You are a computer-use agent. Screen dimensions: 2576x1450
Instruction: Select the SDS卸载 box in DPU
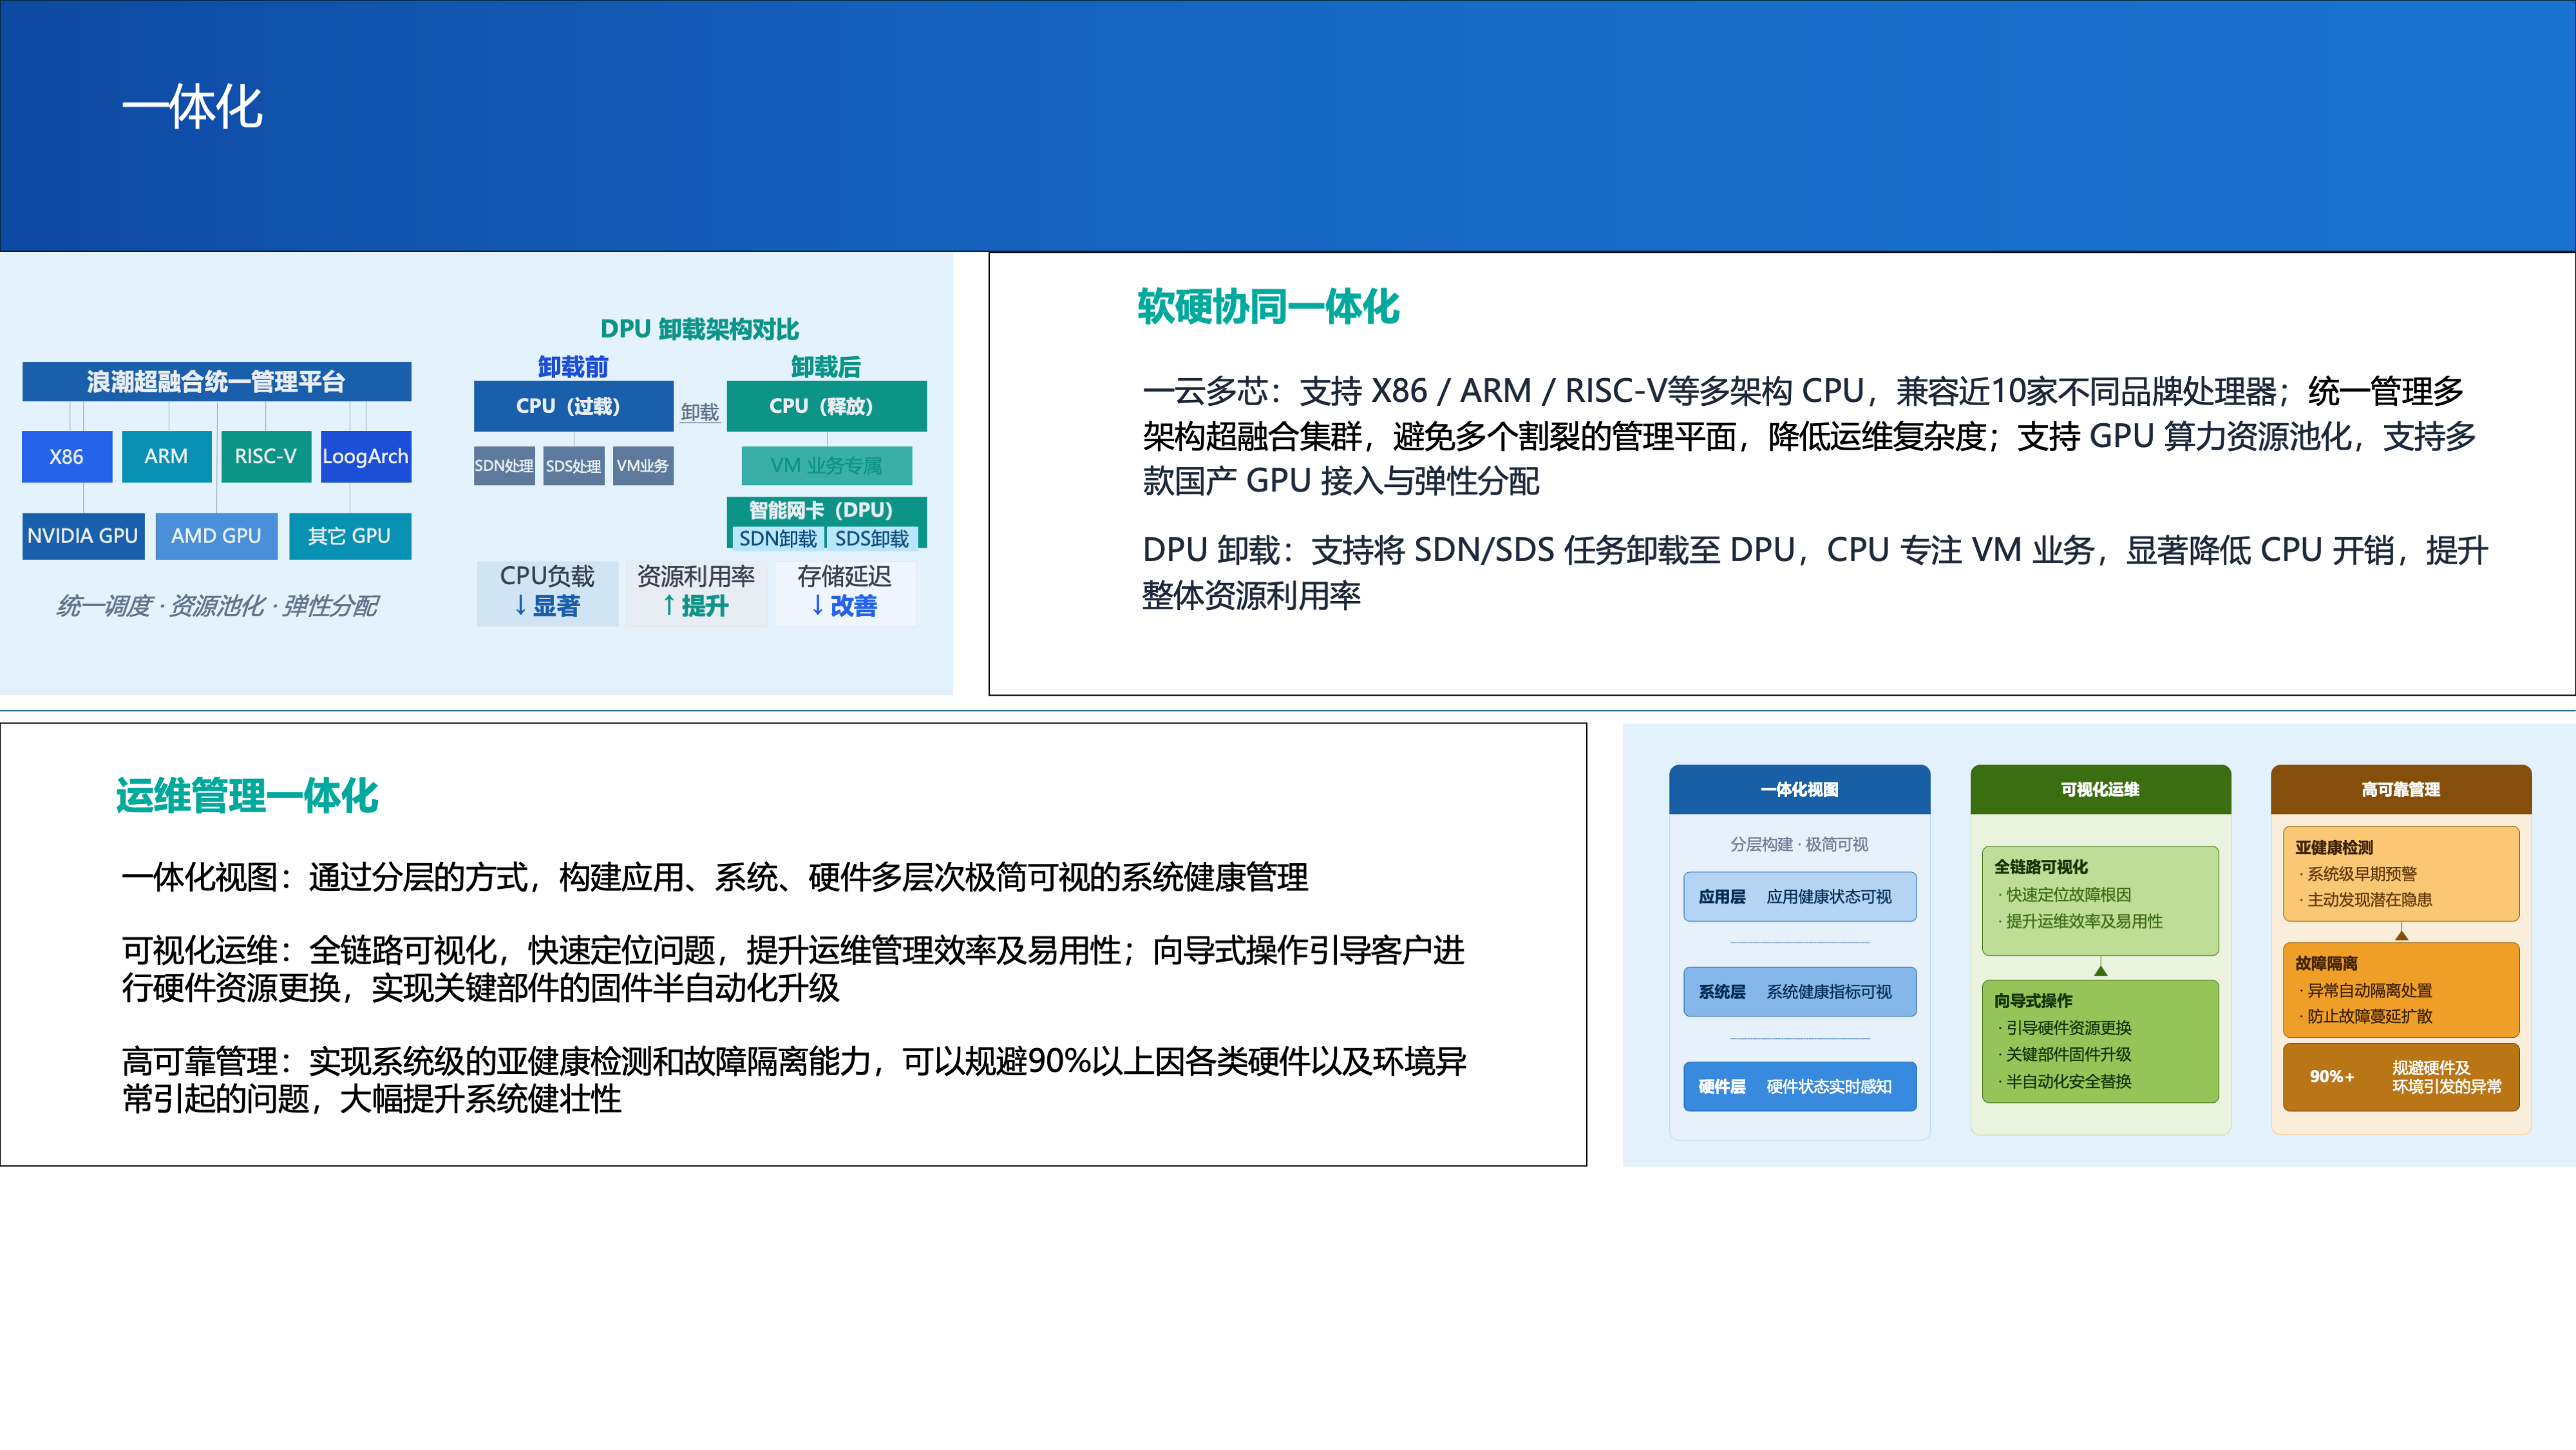pos(872,538)
